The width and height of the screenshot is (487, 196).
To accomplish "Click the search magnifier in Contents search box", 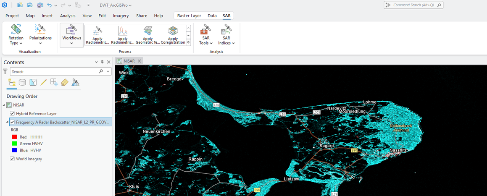I will pos(101,71).
